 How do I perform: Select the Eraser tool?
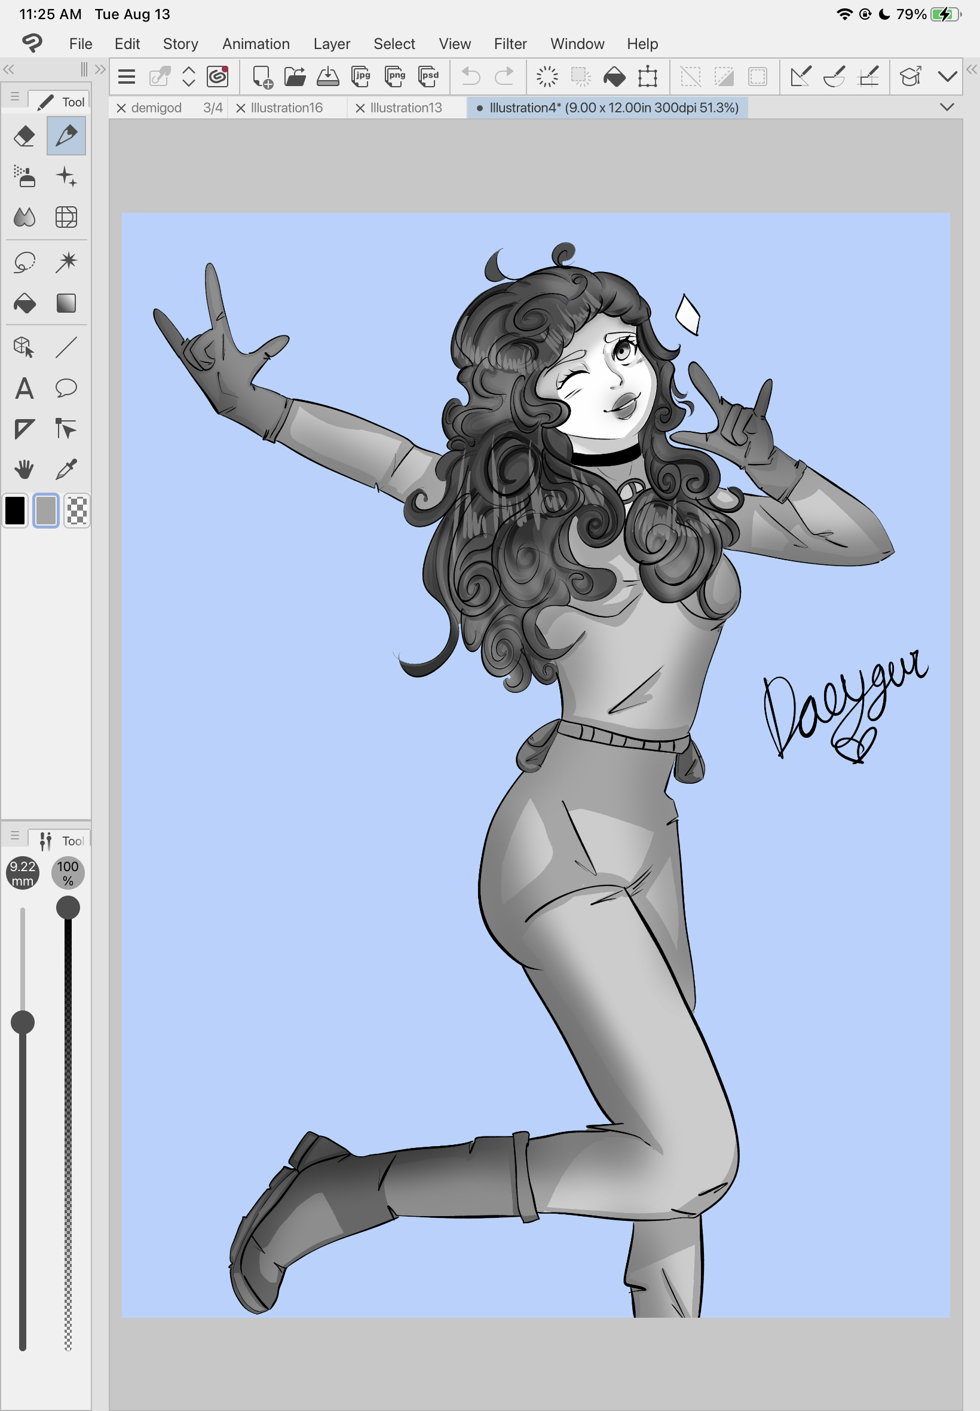24,136
